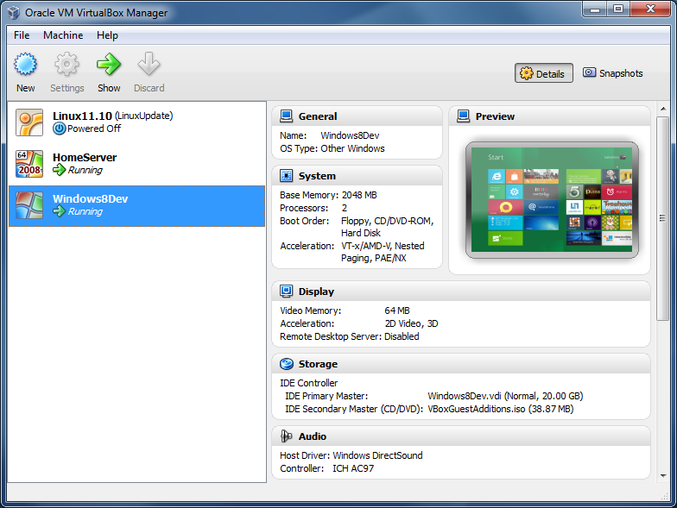Open the General settings header link
The image size is (677, 508).
pyautogui.click(x=318, y=116)
